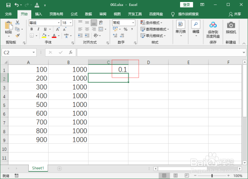248x179 pixels.
Task: Click the login button in title bar
Action: tap(186, 5)
